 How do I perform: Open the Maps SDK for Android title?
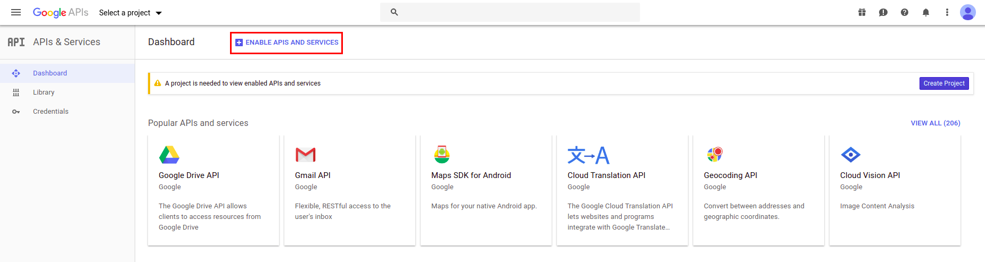pos(471,175)
